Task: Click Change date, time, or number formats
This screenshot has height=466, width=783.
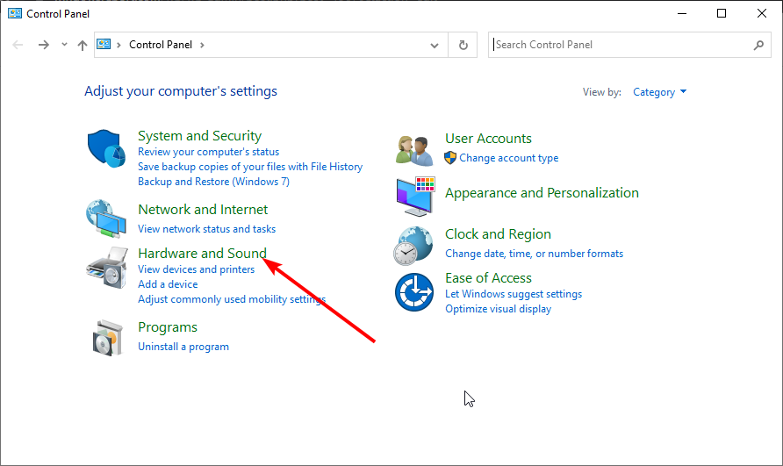Action: click(535, 254)
